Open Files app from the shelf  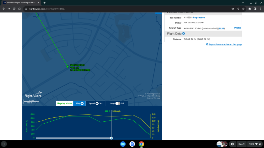click(123, 144)
